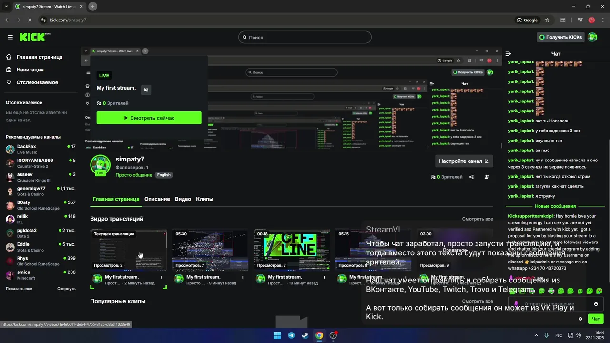
Task: Stop page loading with the X button
Action: tap(30, 20)
